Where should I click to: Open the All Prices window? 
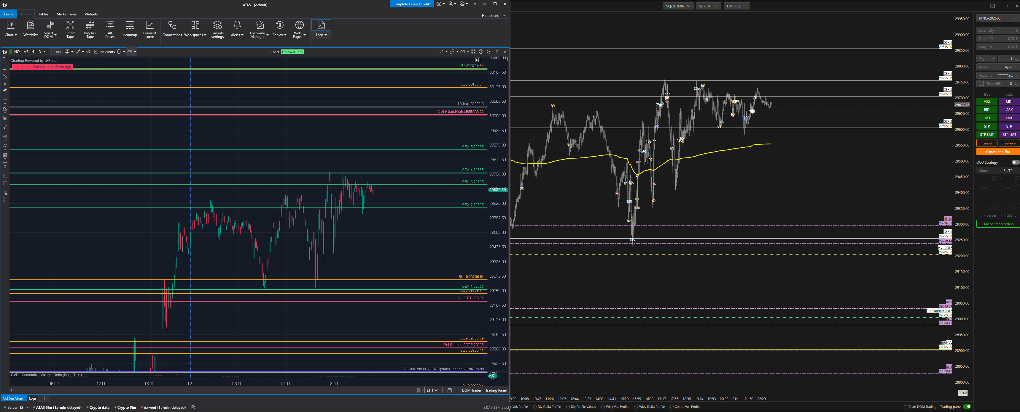(x=110, y=29)
